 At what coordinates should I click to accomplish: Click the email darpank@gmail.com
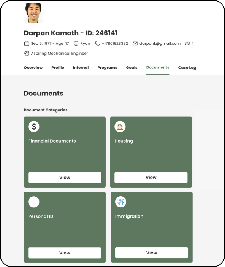[x=160, y=44]
